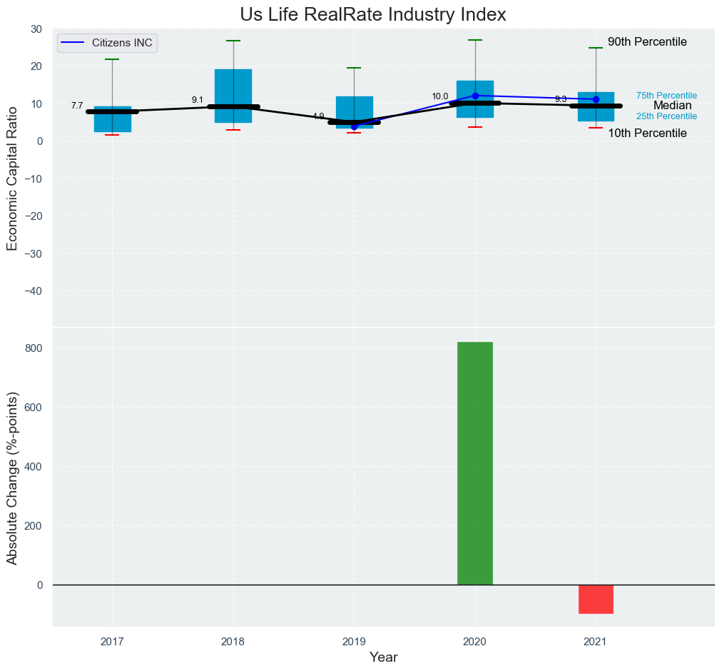Click the 75th Percentile label

(666, 96)
